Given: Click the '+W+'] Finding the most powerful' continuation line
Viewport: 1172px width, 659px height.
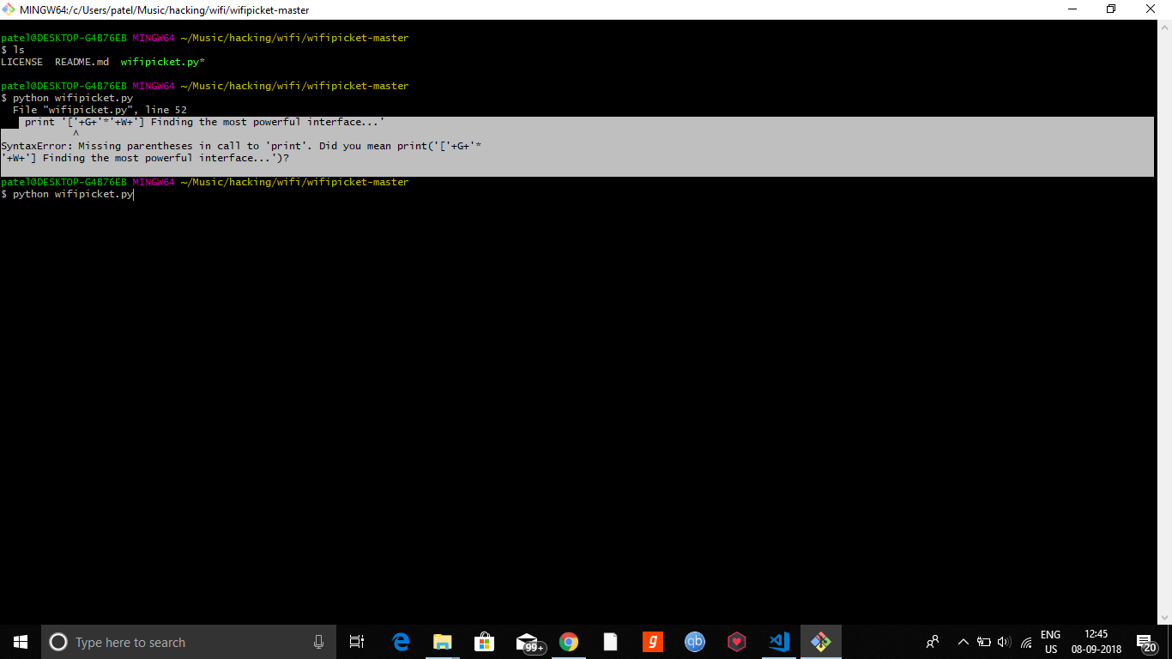Looking at the screenshot, I should click(x=145, y=158).
